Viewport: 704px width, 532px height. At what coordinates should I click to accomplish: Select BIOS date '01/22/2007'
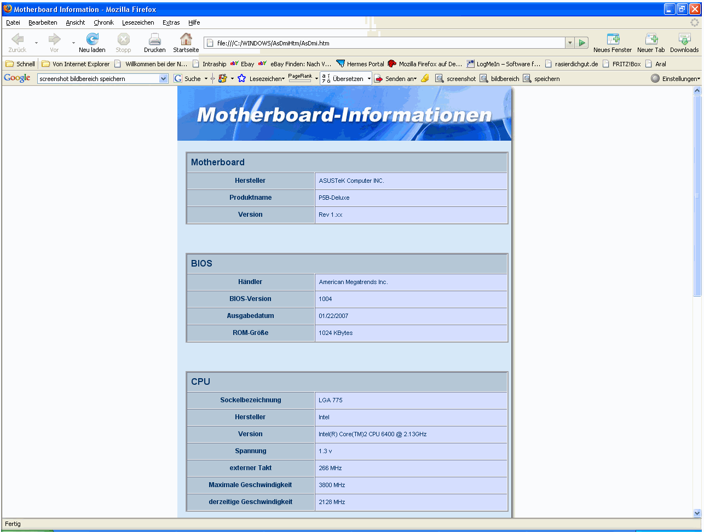coord(333,316)
